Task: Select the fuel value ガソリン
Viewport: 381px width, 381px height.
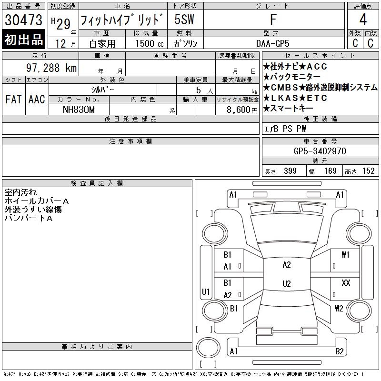Action: point(185,43)
